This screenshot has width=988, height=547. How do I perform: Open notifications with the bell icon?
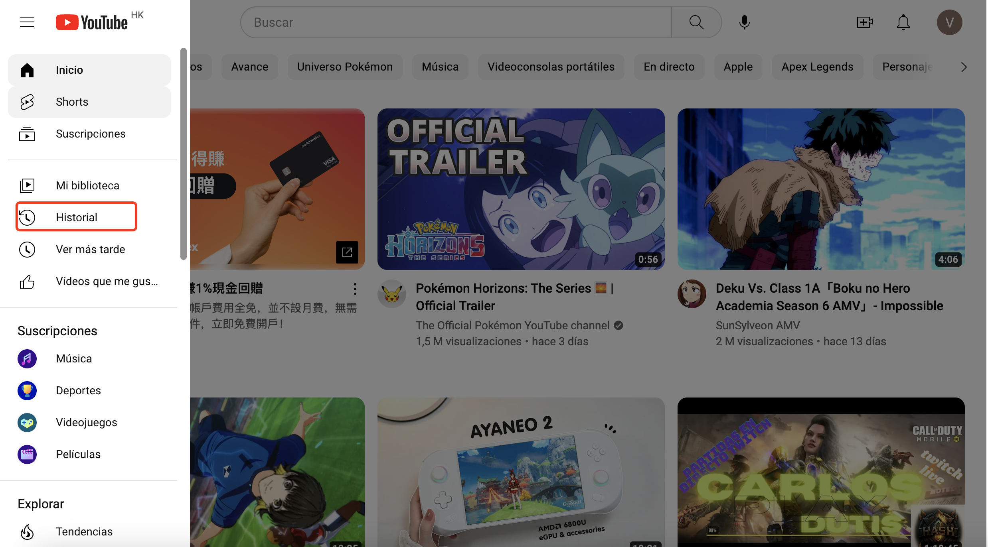pyautogui.click(x=903, y=22)
